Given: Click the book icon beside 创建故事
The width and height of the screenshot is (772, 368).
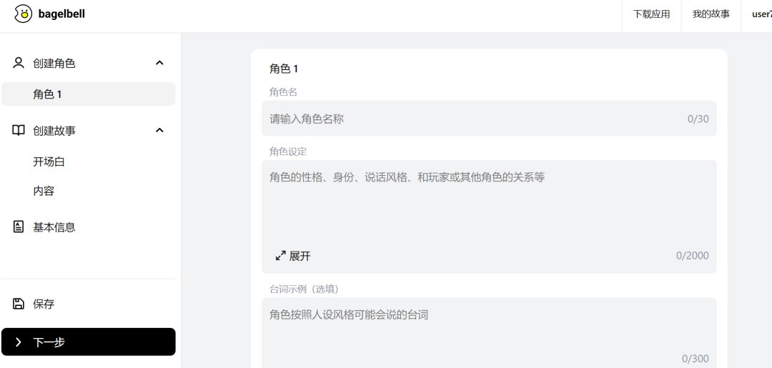Looking at the screenshot, I should 19,130.
